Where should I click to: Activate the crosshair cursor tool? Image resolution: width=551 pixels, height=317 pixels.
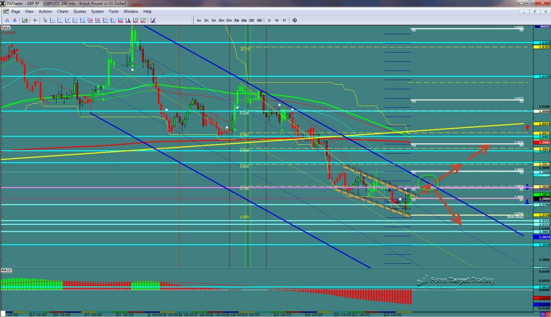click(x=35, y=21)
